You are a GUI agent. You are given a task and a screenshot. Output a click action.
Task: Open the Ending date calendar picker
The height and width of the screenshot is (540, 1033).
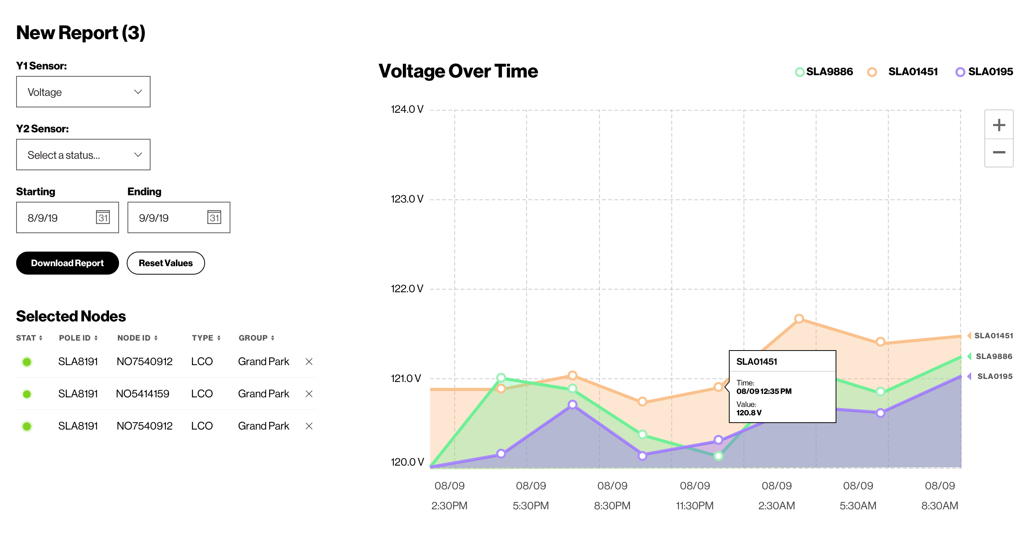click(214, 217)
